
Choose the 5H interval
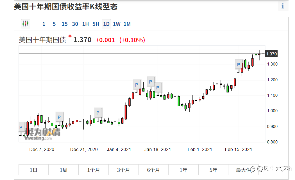[96, 24]
